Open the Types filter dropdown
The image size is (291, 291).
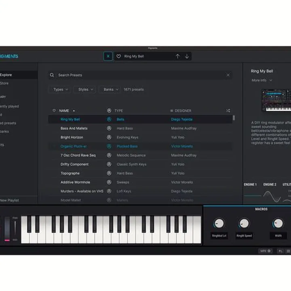59,89
